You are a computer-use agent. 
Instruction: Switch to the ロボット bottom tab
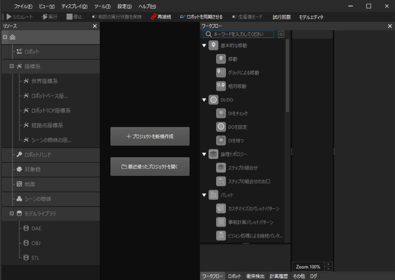(235, 276)
